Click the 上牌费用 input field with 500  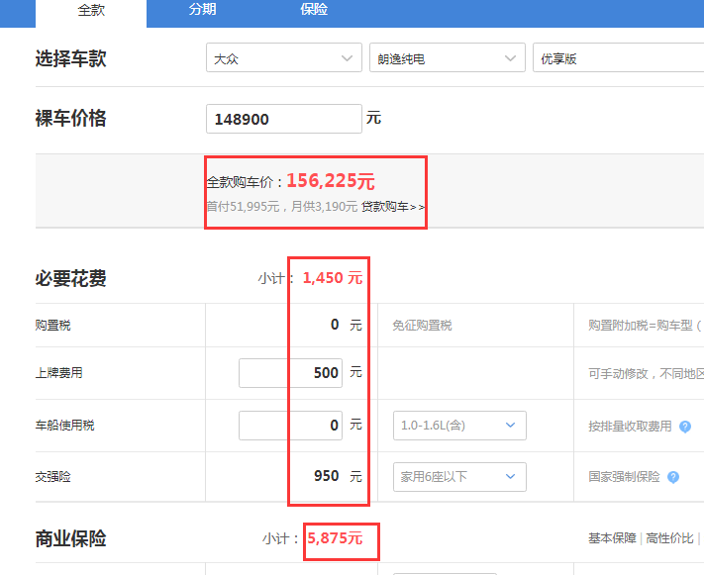point(290,373)
